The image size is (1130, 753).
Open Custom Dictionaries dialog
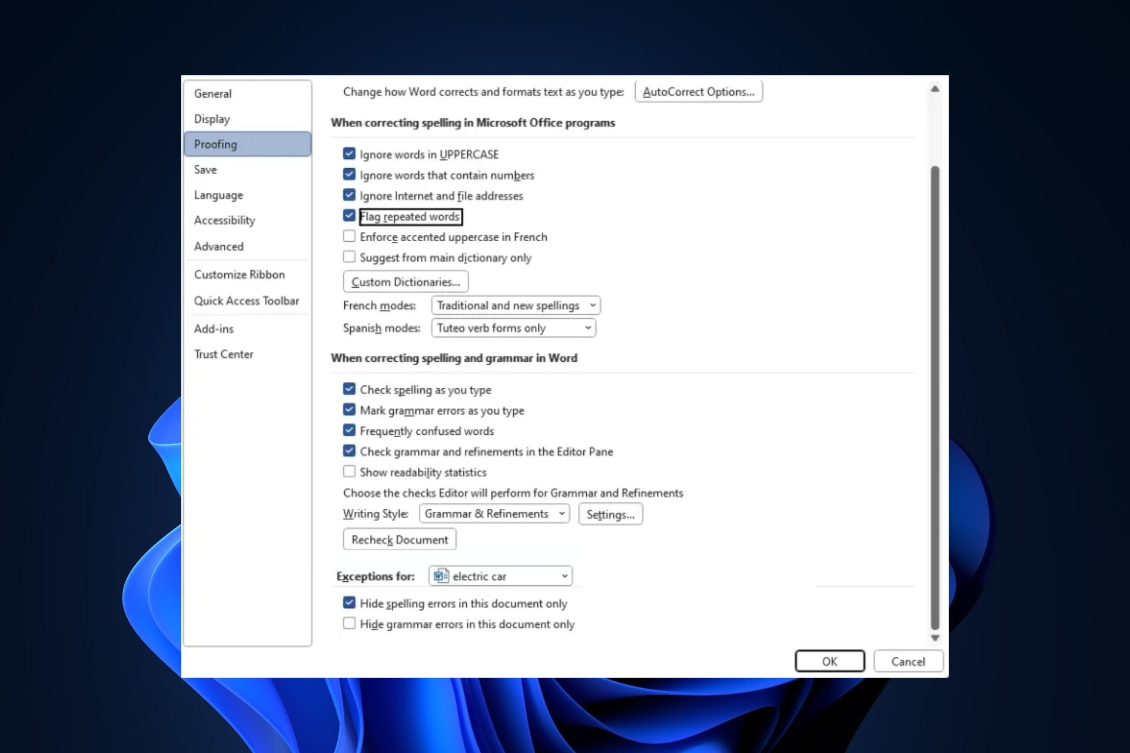[x=406, y=282]
